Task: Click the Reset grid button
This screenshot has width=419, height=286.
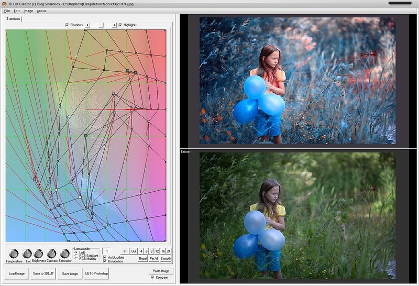Action: click(142, 258)
